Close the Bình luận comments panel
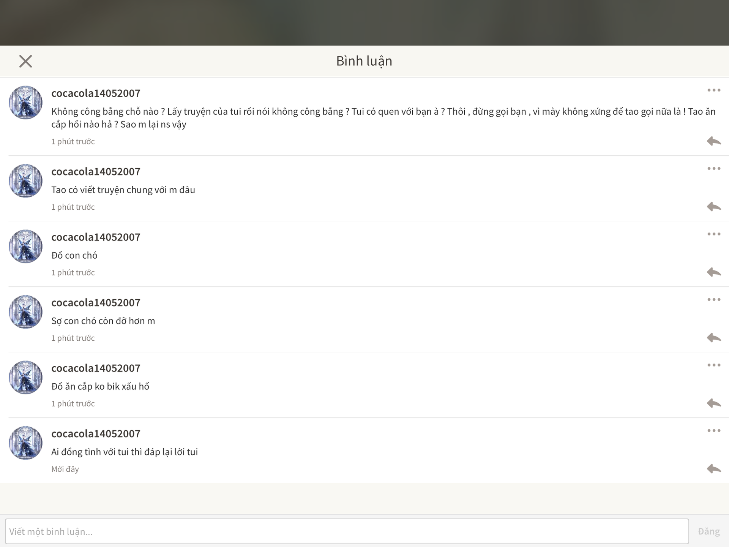The height and width of the screenshot is (547, 729). (25, 61)
